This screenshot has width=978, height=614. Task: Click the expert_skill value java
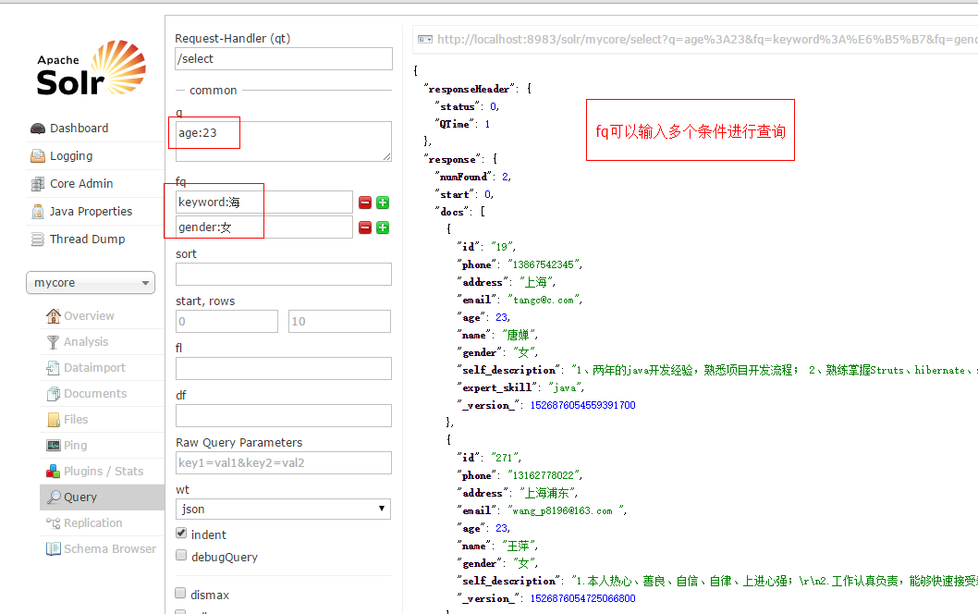coord(565,388)
